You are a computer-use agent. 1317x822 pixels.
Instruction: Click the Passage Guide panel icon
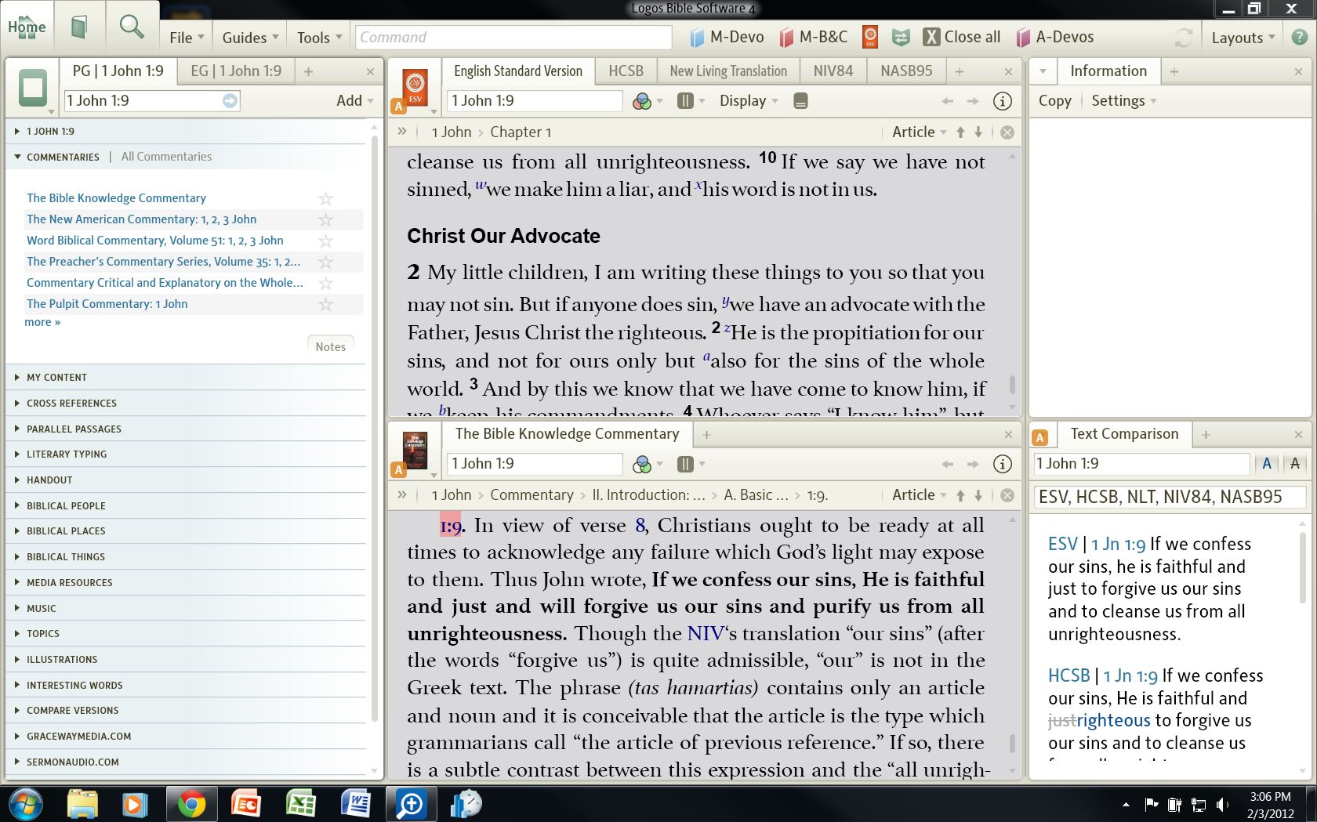pyautogui.click(x=33, y=88)
